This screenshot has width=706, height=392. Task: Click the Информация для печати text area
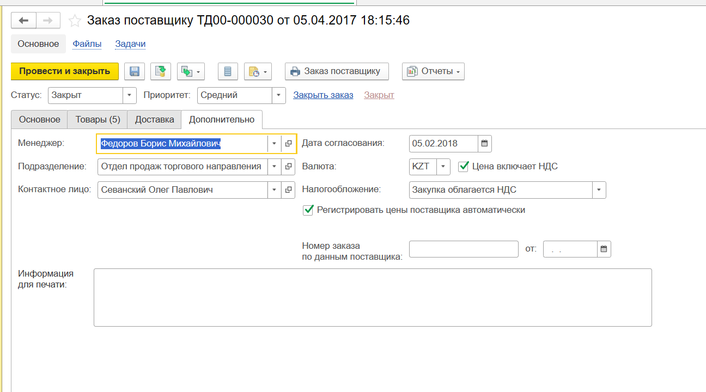373,297
